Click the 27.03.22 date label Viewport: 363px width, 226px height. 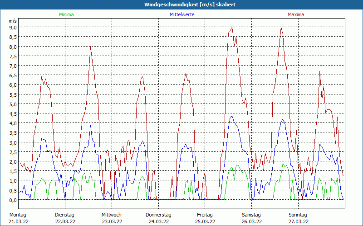(x=299, y=221)
